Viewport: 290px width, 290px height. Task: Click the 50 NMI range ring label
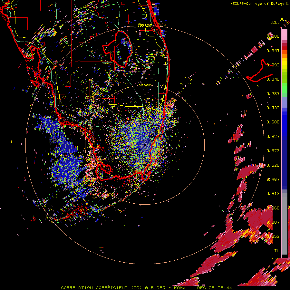(145, 85)
